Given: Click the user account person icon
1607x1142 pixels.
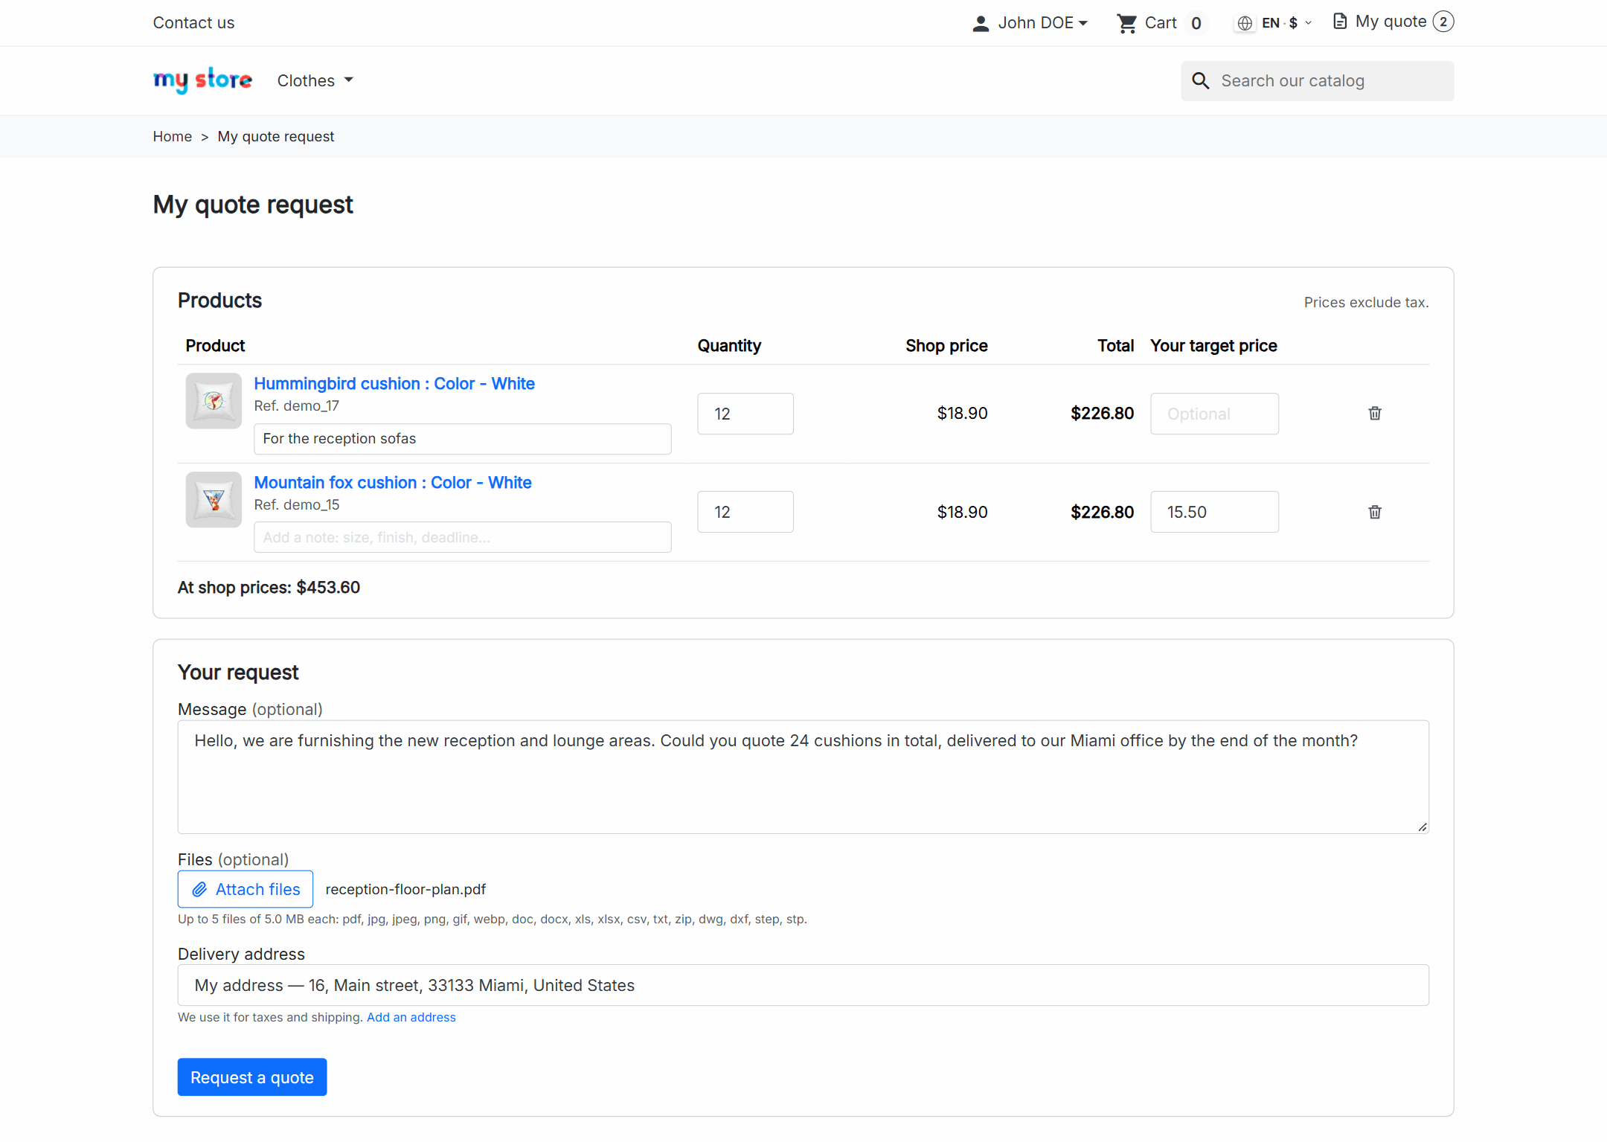Looking at the screenshot, I should tap(981, 23).
